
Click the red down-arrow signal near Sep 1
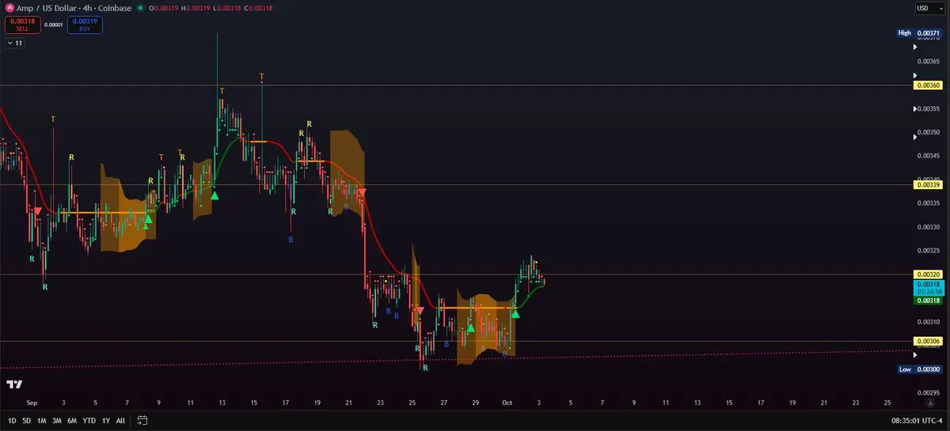pyautogui.click(x=37, y=211)
